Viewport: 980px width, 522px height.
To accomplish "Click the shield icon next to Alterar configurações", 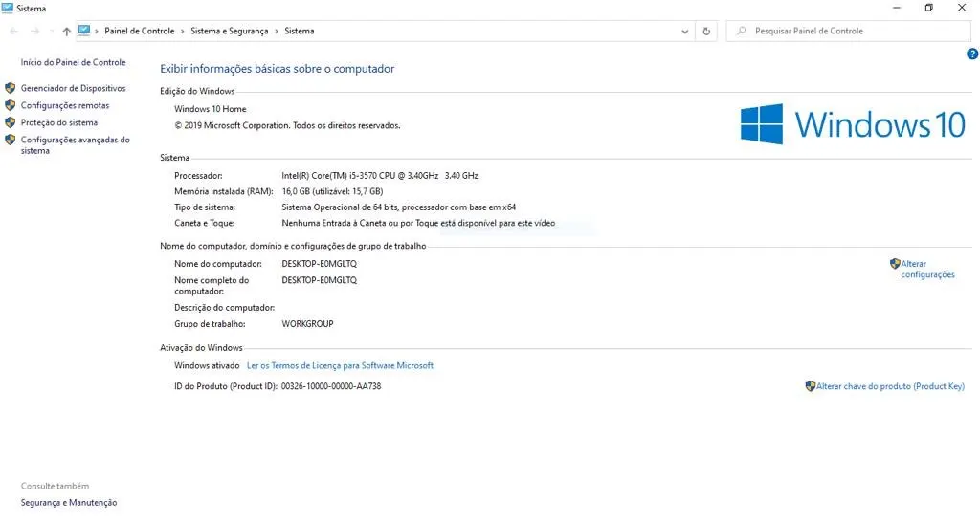I will coord(895,264).
